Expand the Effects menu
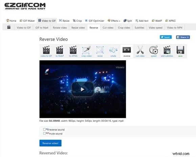The image size is (196, 157). click(x=114, y=21)
